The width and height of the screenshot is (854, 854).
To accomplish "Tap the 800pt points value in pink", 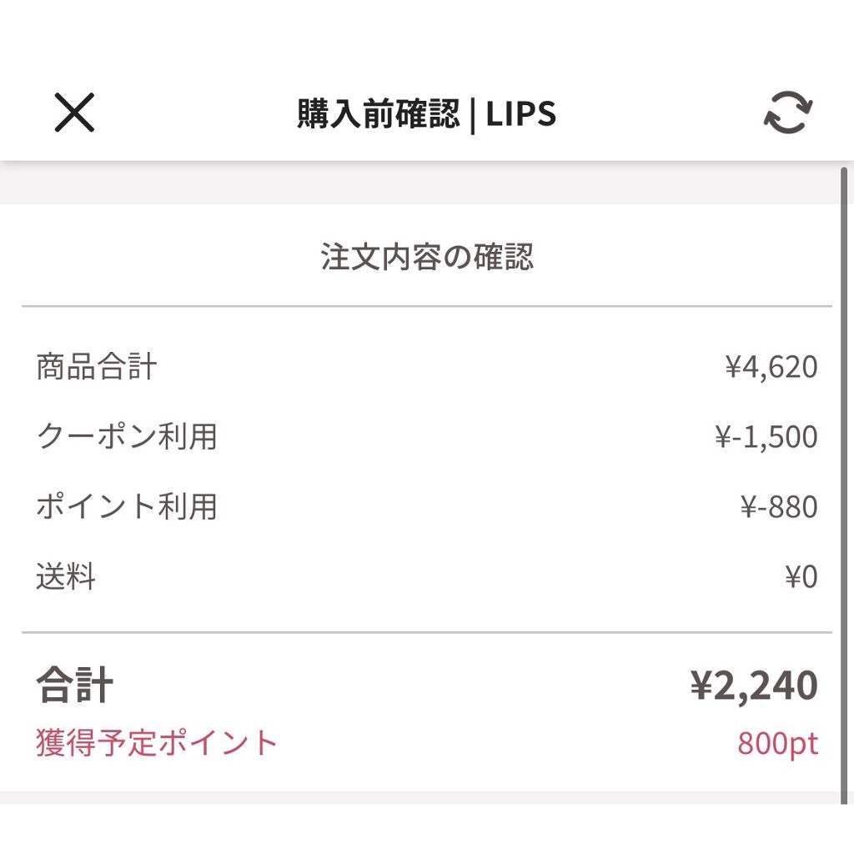I will (778, 742).
